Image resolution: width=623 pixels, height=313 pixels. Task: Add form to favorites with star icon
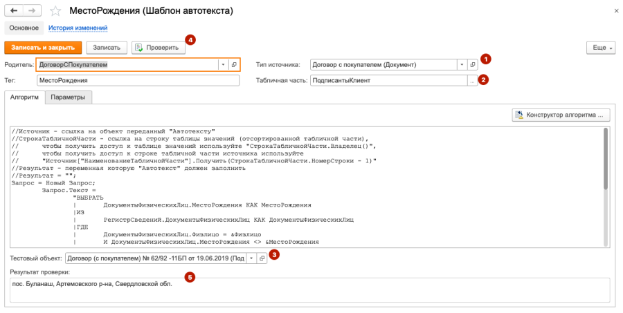click(56, 12)
